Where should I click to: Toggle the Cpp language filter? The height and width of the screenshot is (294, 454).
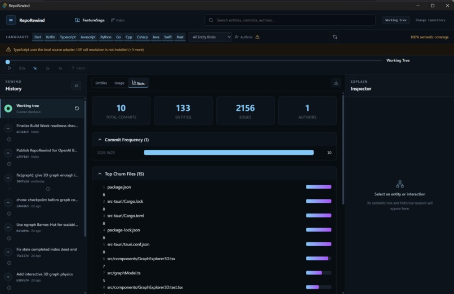point(129,37)
